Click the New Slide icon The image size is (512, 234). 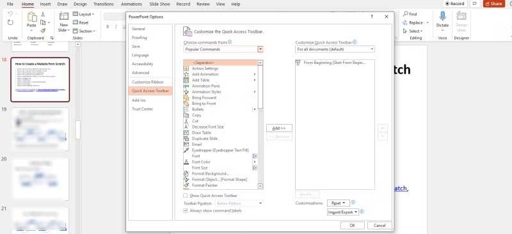[64, 17]
